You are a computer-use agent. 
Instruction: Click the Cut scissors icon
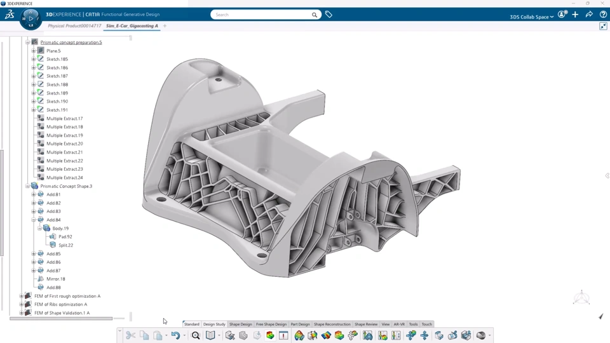tap(130, 335)
